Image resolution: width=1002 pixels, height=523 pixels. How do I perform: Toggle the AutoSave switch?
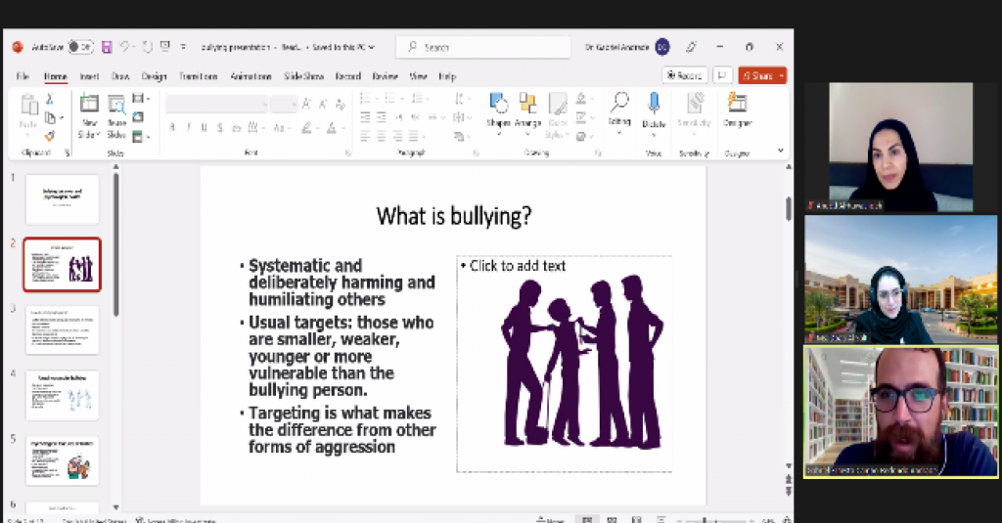[x=80, y=46]
